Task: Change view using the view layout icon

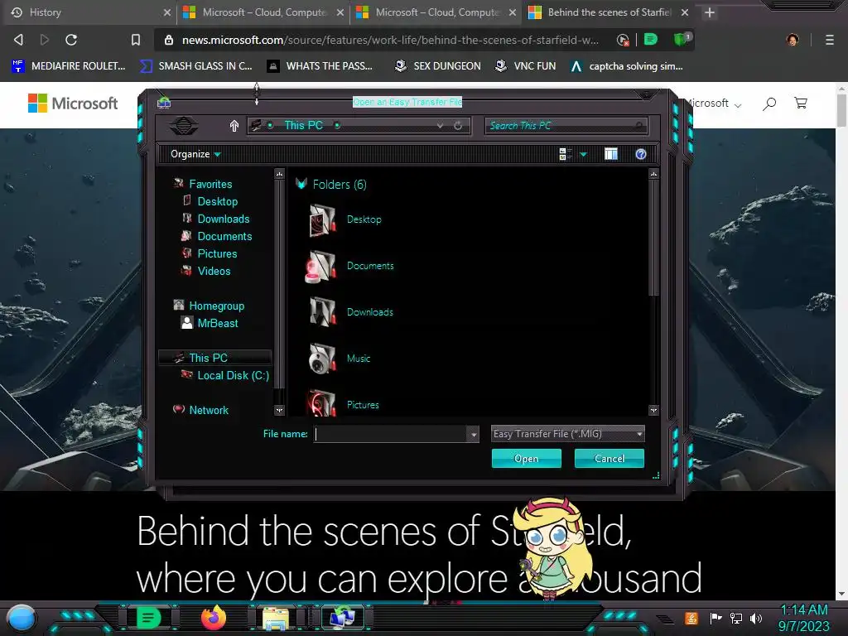Action: click(x=565, y=154)
